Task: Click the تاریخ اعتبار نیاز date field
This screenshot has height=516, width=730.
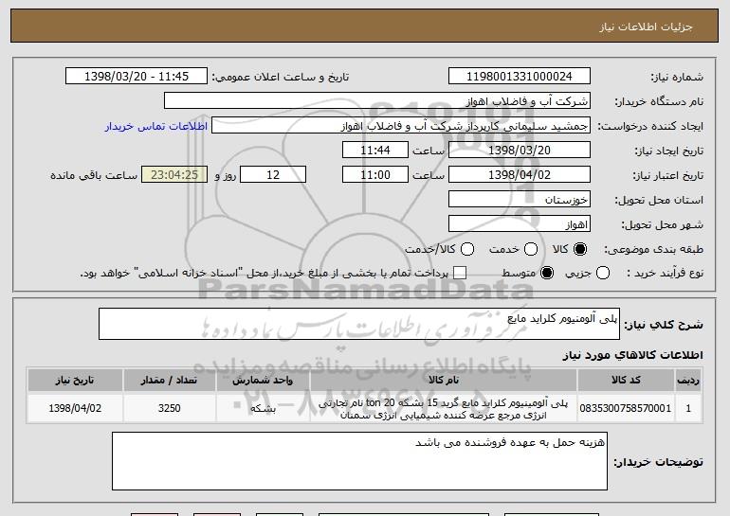Action: [519, 175]
